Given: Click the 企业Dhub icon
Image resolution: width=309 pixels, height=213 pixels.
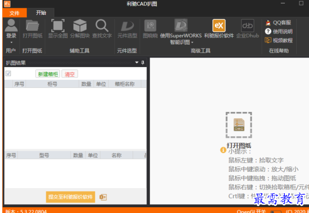Looking at the screenshot, I should pyautogui.click(x=248, y=25).
